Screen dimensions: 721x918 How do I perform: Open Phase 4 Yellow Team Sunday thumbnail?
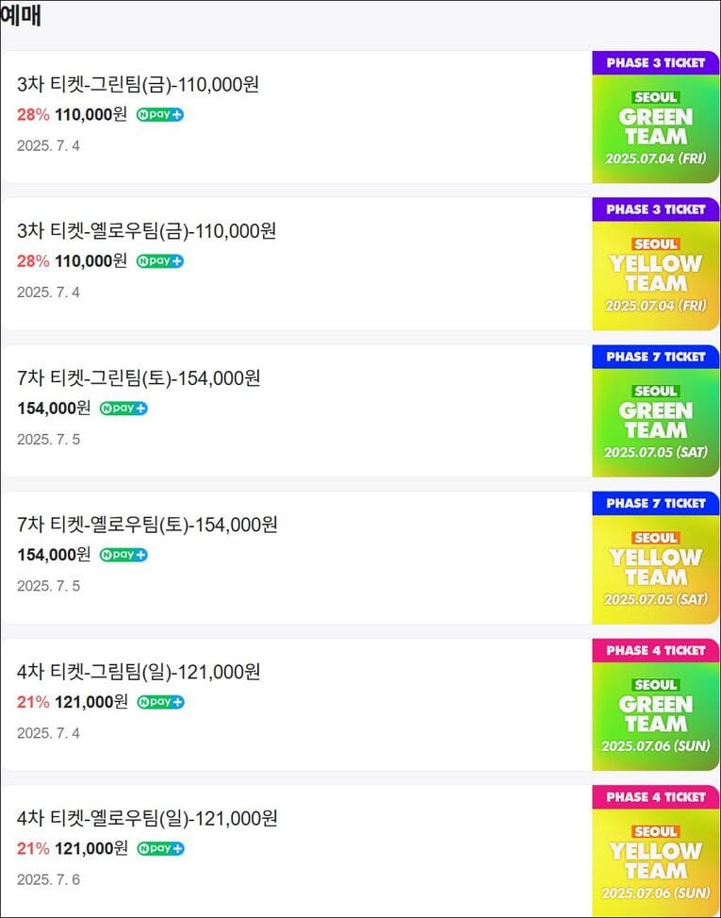click(656, 851)
